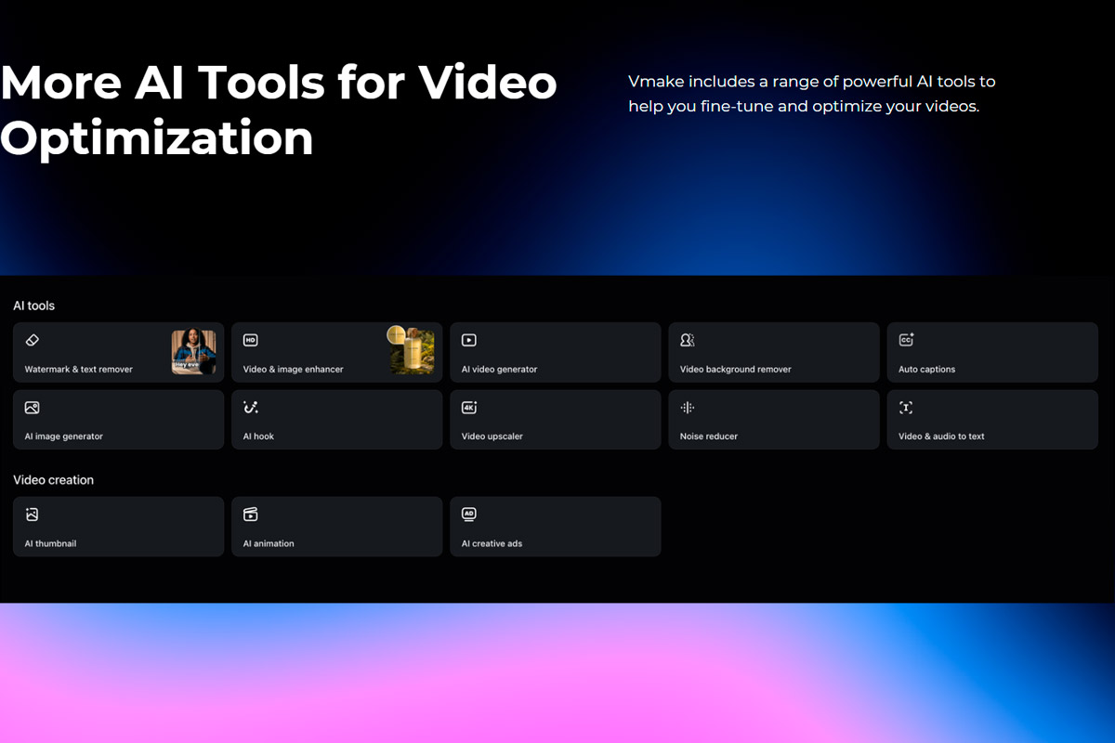
Task: Click the play icon on AI video generator
Action: click(x=469, y=340)
